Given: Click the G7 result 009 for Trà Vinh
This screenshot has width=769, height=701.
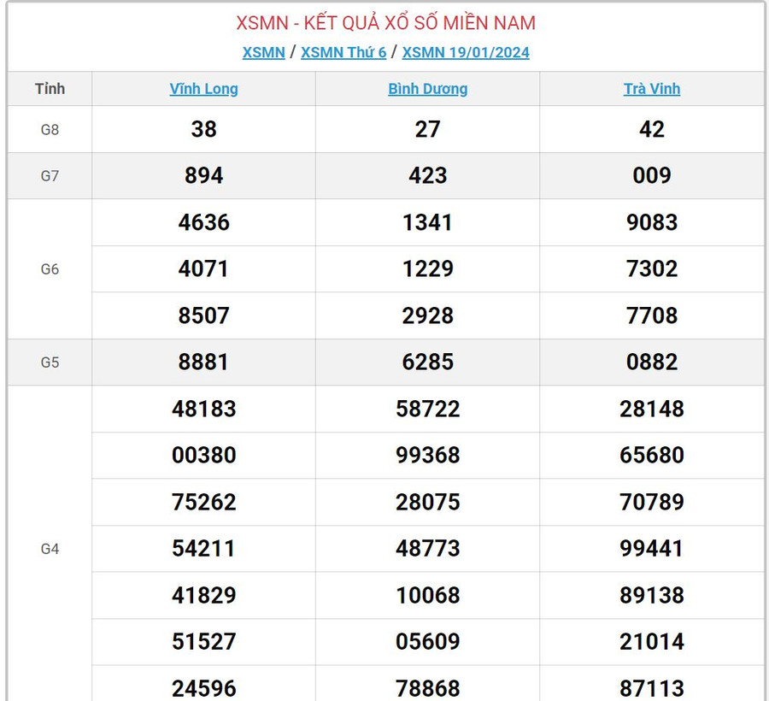Looking at the screenshot, I should point(651,176).
